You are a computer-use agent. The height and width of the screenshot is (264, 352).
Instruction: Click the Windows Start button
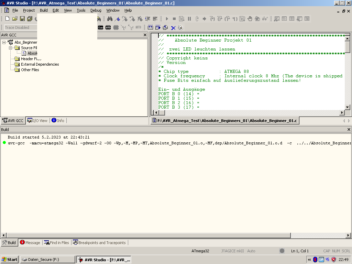pos(10,260)
